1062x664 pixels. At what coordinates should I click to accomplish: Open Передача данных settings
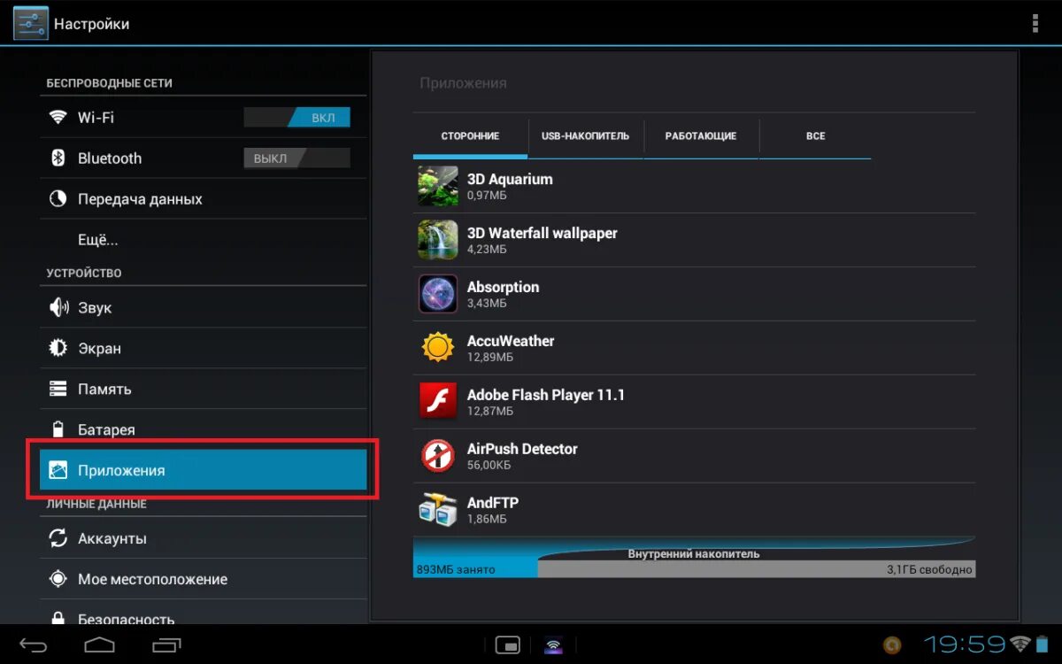(203, 198)
